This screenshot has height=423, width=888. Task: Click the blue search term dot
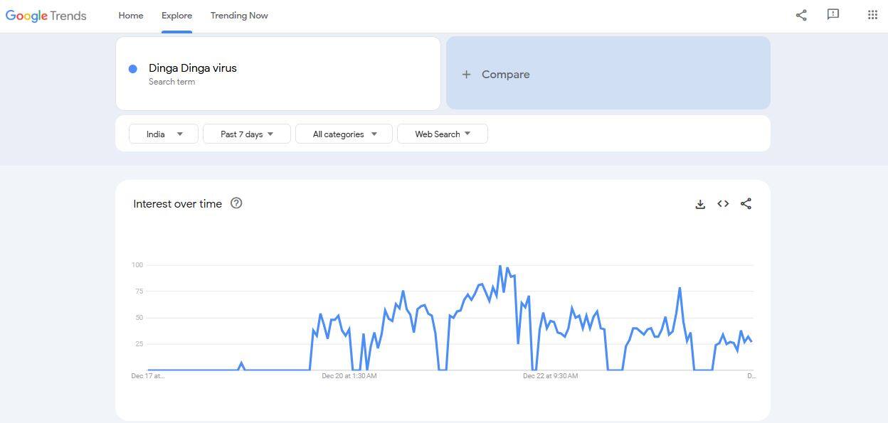point(132,69)
